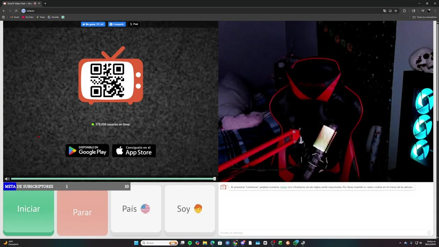The height and width of the screenshot is (247, 439).
Task: Open the Windows Start menu
Action: (x=136, y=243)
